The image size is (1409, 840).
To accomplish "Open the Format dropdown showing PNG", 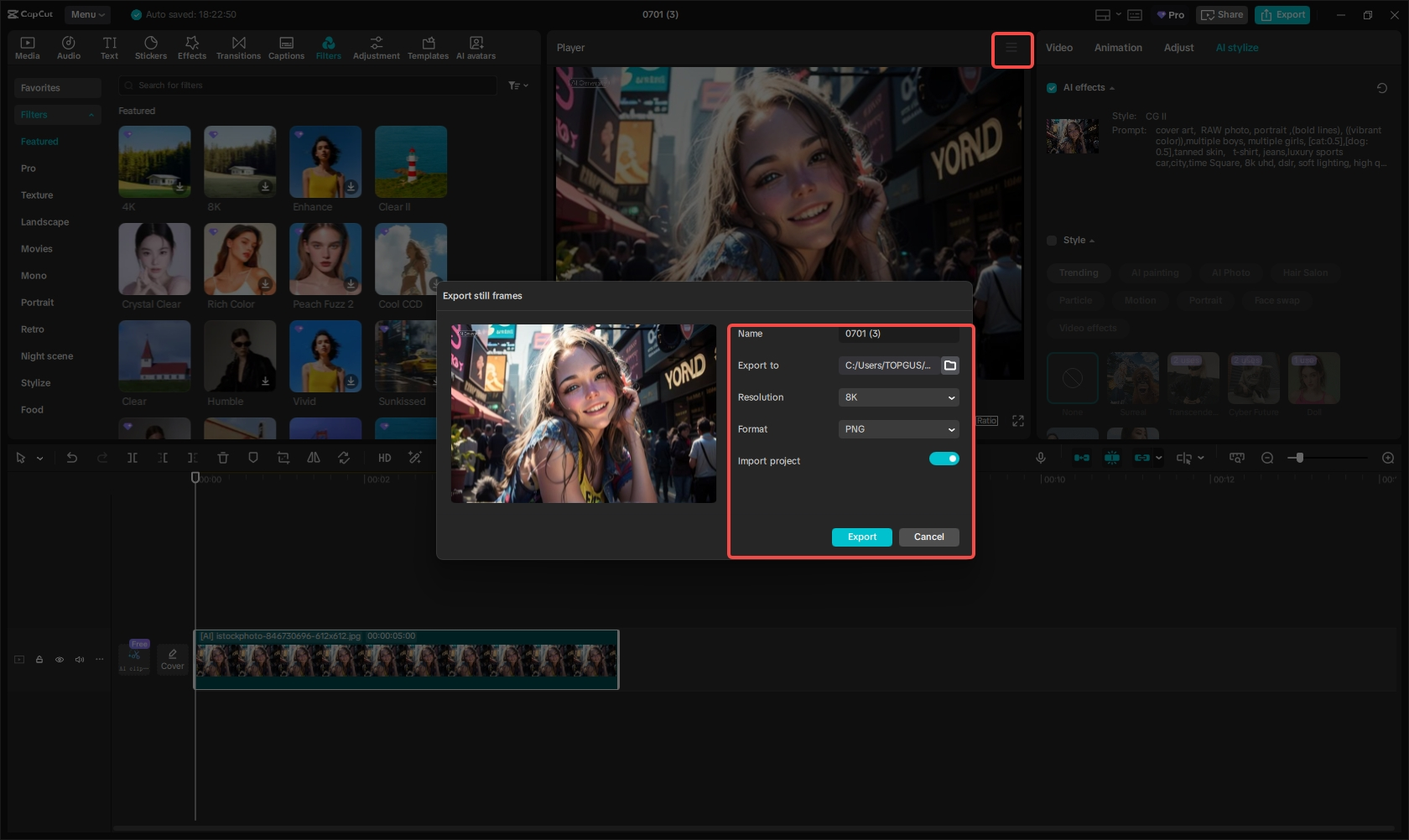I will [898, 429].
